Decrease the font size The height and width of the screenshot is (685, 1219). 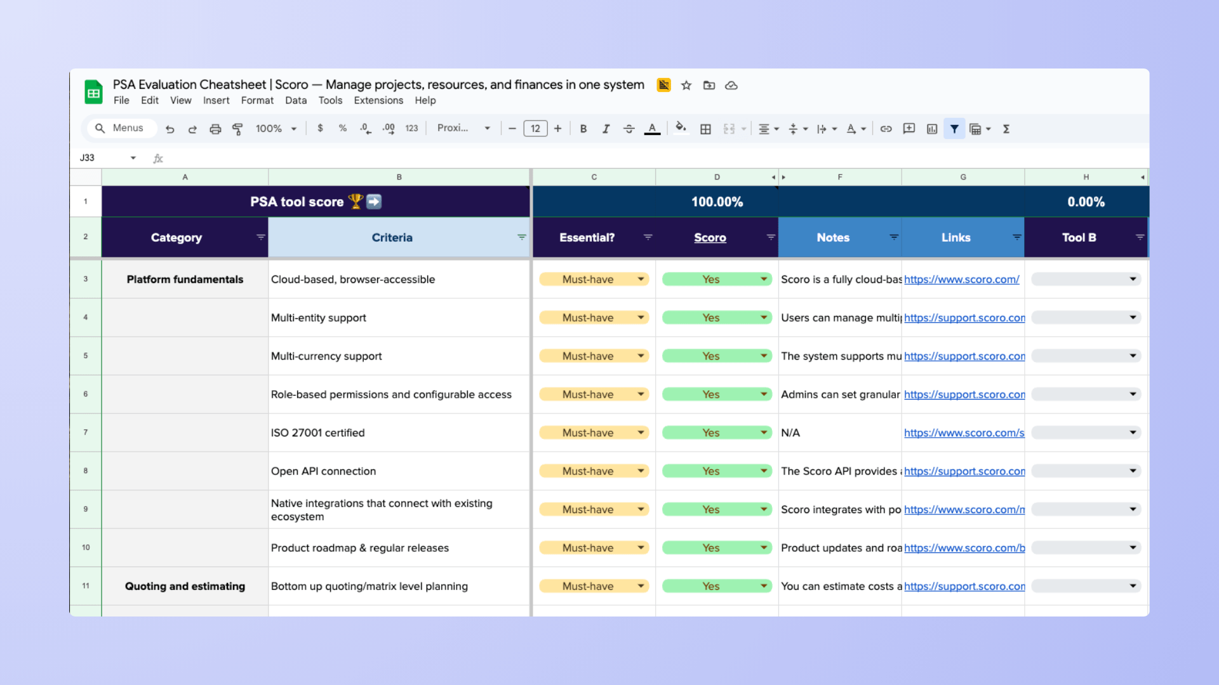[512, 129]
